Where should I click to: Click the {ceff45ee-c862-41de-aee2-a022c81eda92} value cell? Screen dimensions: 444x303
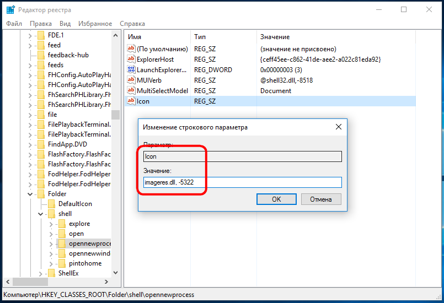coord(320,59)
